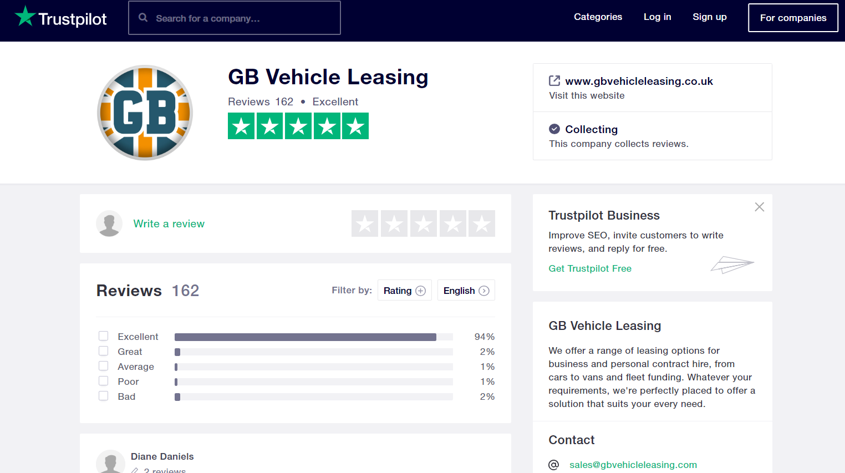845x473 pixels.
Task: Enable the Bad rating filter checkbox
Action: pos(104,396)
